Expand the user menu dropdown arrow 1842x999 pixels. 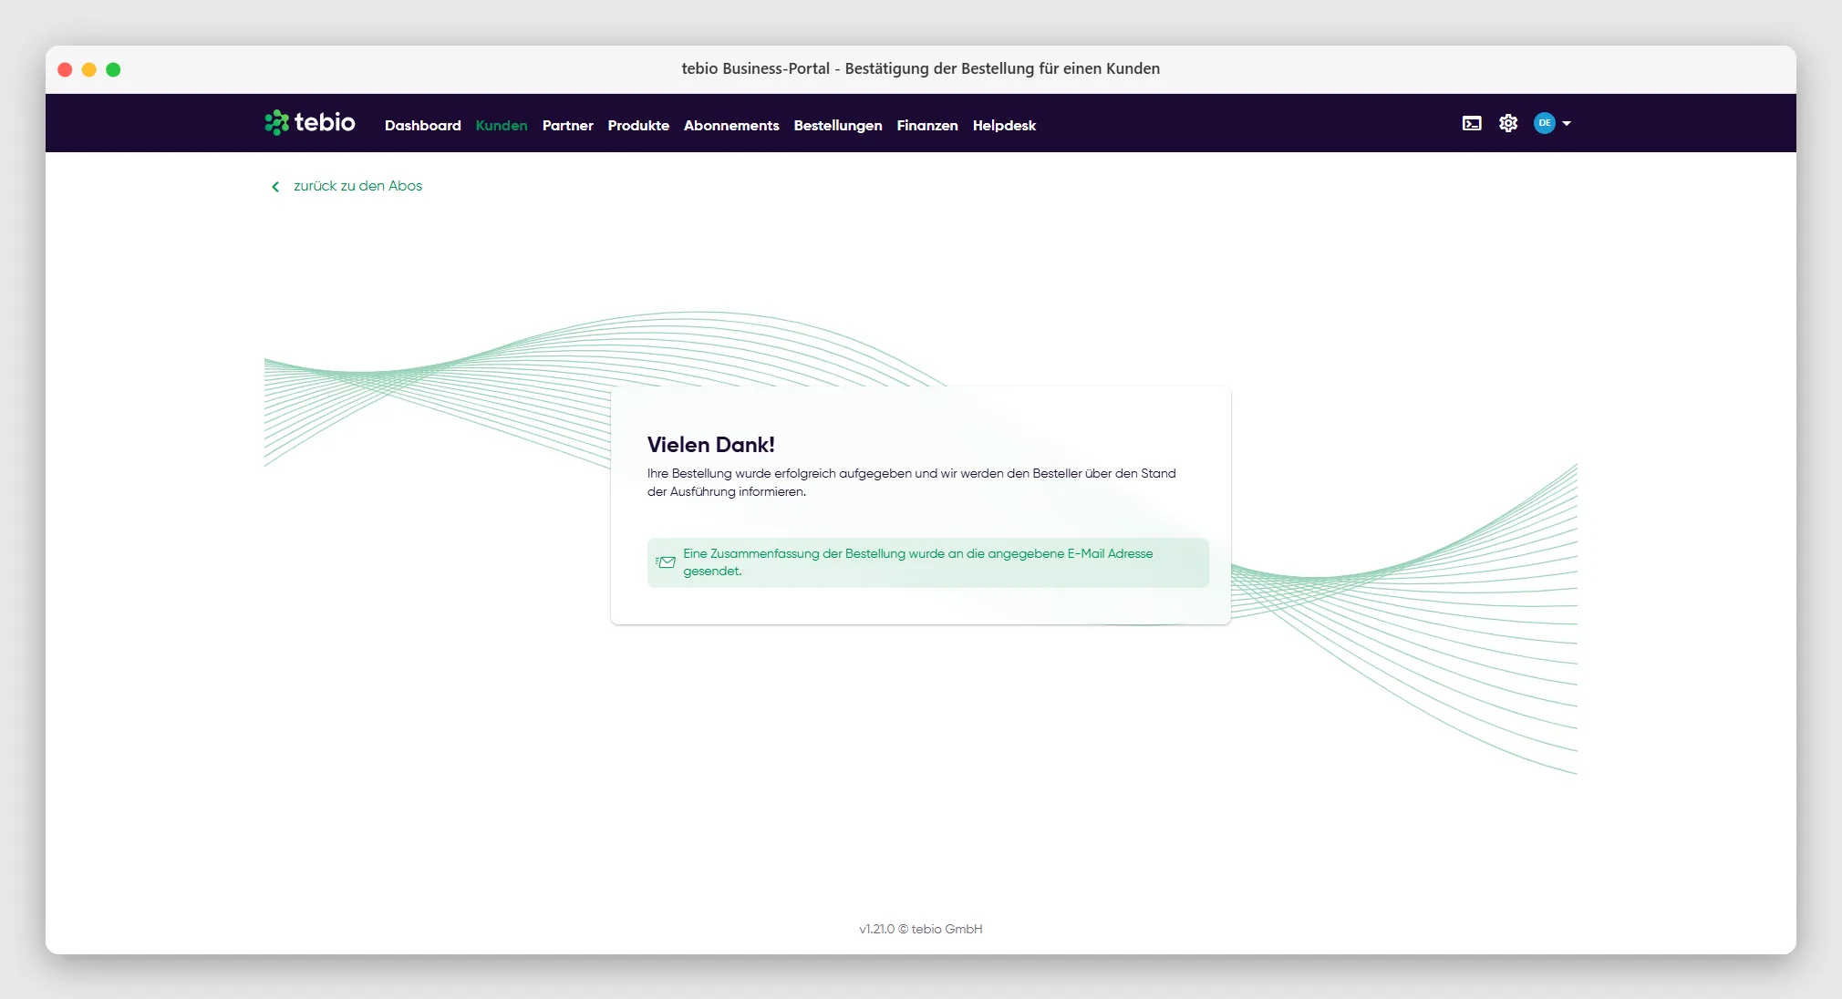coord(1567,123)
